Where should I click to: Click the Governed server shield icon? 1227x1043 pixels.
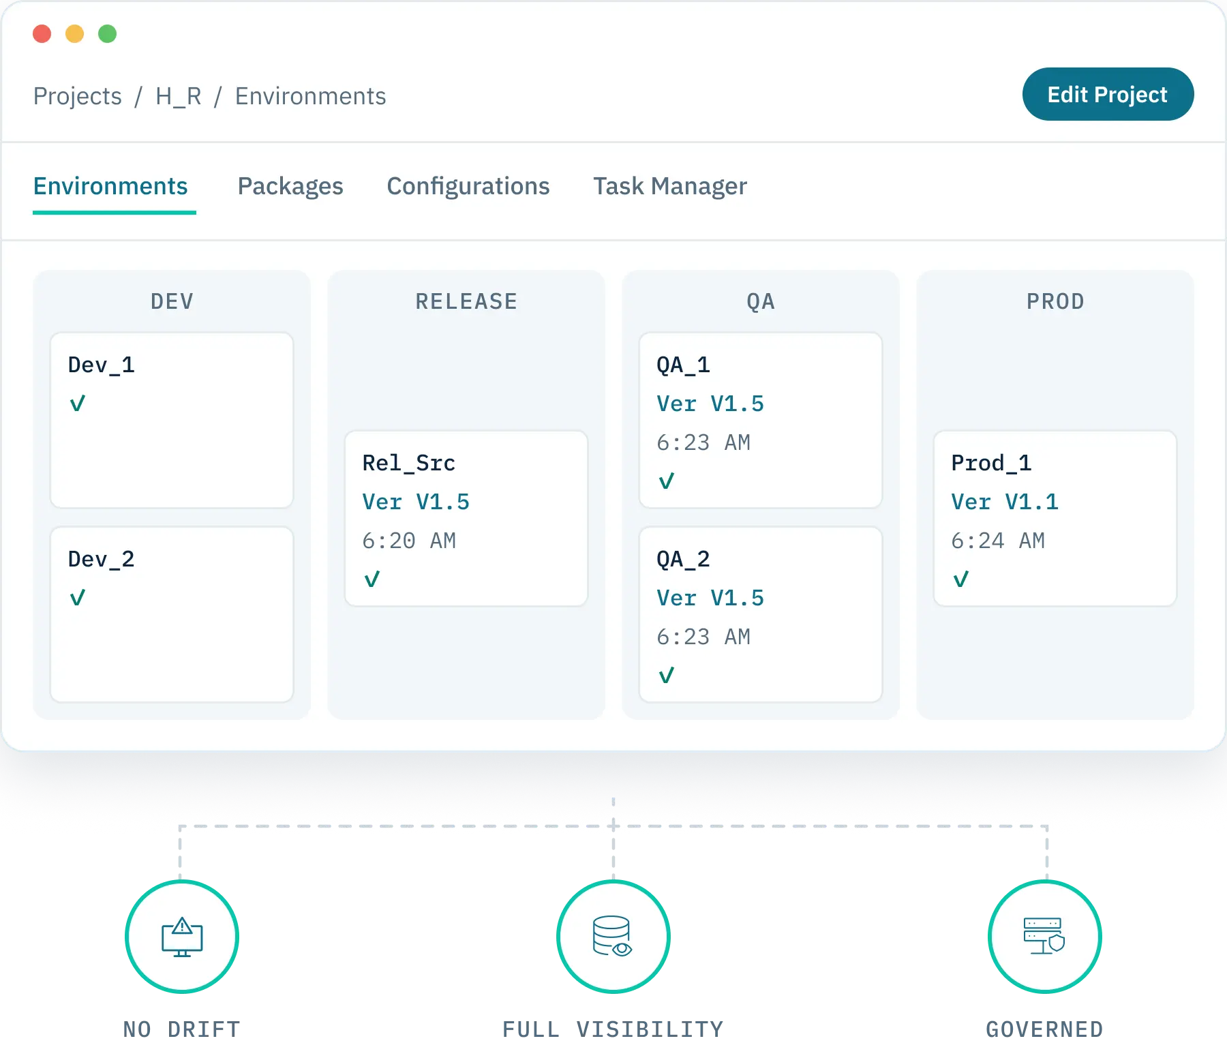pos(1044,935)
